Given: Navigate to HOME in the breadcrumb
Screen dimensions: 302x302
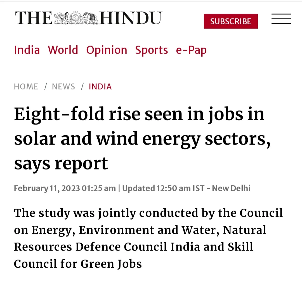Looking at the screenshot, I should tap(26, 87).
